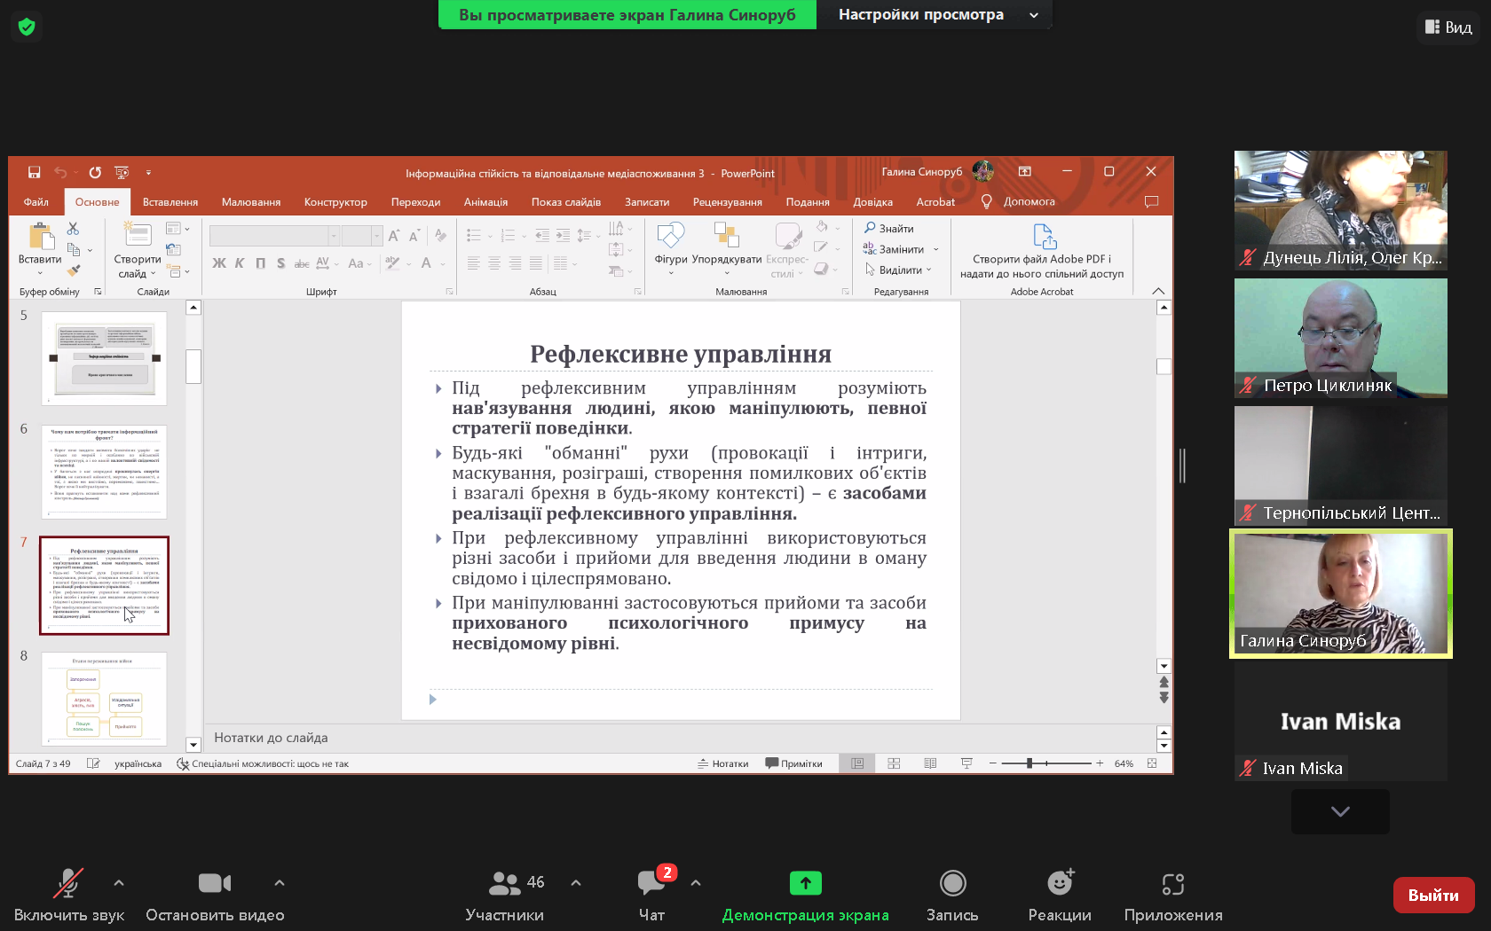The image size is (1491, 931).
Task: Show more participant videos with down chevron
Action: (x=1340, y=811)
